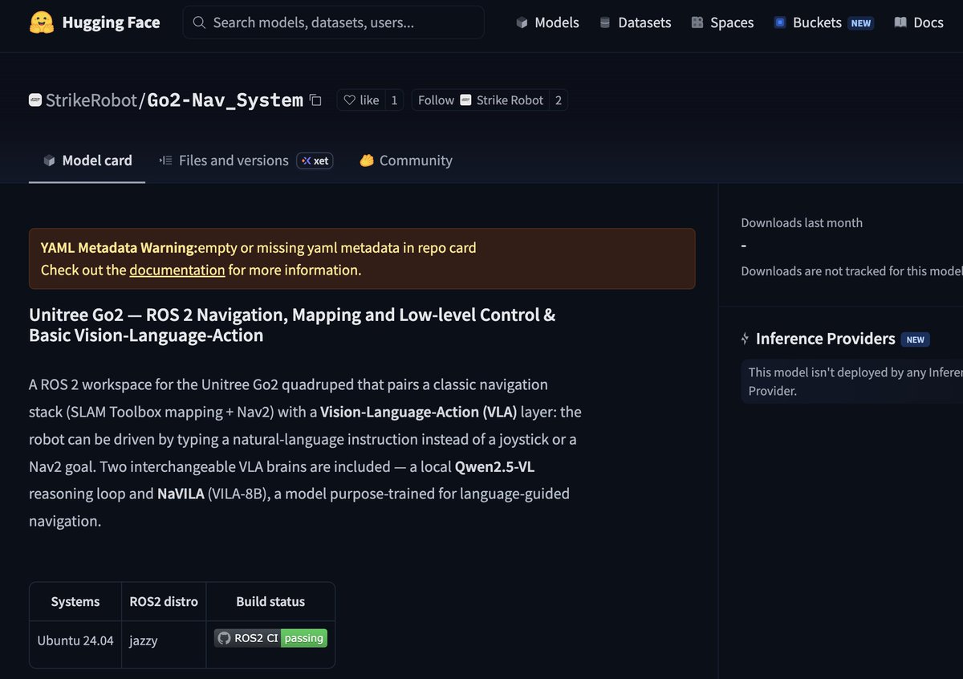Open the Hugging Face home link text
This screenshot has width=963, height=679.
point(111,22)
